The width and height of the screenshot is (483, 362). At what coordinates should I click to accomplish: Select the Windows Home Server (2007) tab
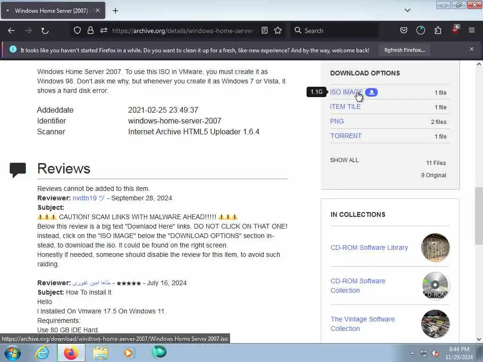click(x=53, y=10)
